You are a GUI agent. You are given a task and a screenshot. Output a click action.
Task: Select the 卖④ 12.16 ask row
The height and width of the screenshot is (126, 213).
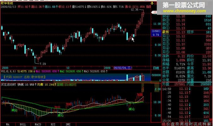187,16
